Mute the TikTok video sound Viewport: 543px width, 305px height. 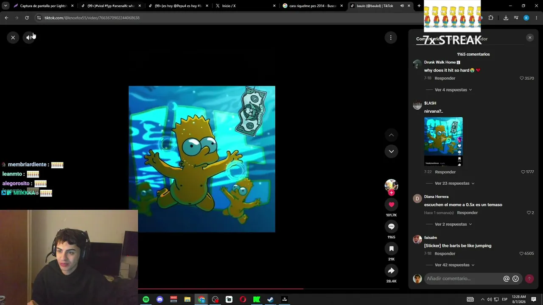(x=29, y=38)
